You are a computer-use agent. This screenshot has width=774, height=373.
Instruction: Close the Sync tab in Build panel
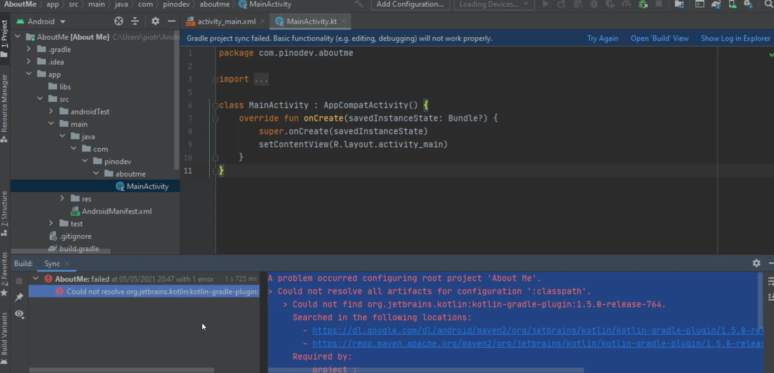tap(67, 263)
